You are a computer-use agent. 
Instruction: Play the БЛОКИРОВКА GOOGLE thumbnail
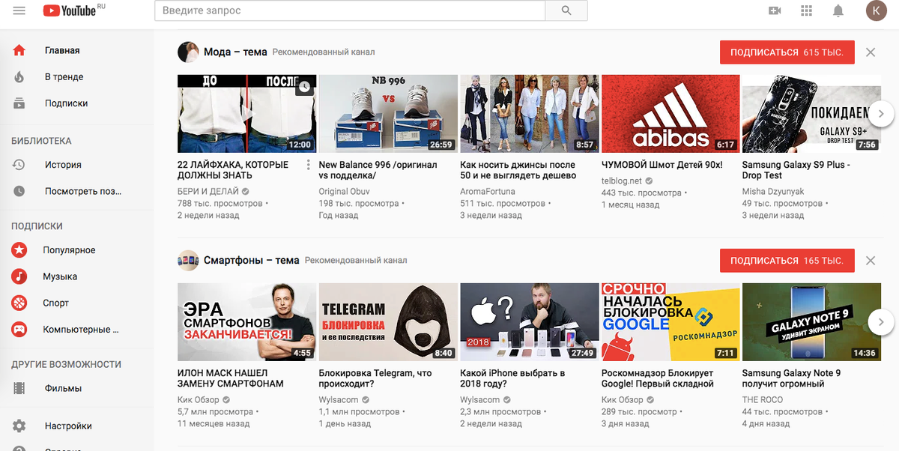[x=671, y=322]
